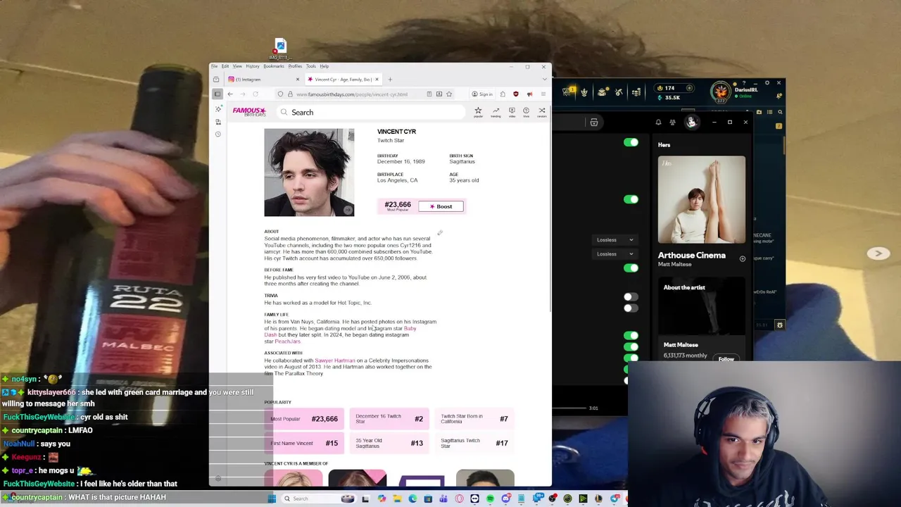Open Spotify from the taskbar
Image resolution: width=901 pixels, height=507 pixels.
pyautogui.click(x=490, y=499)
